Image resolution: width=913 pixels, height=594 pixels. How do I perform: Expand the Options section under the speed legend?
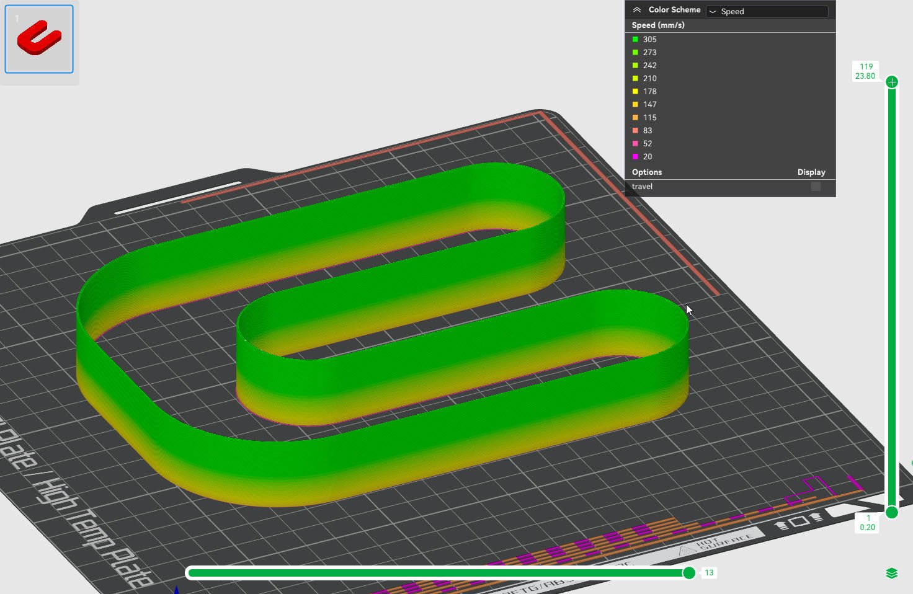click(x=646, y=172)
